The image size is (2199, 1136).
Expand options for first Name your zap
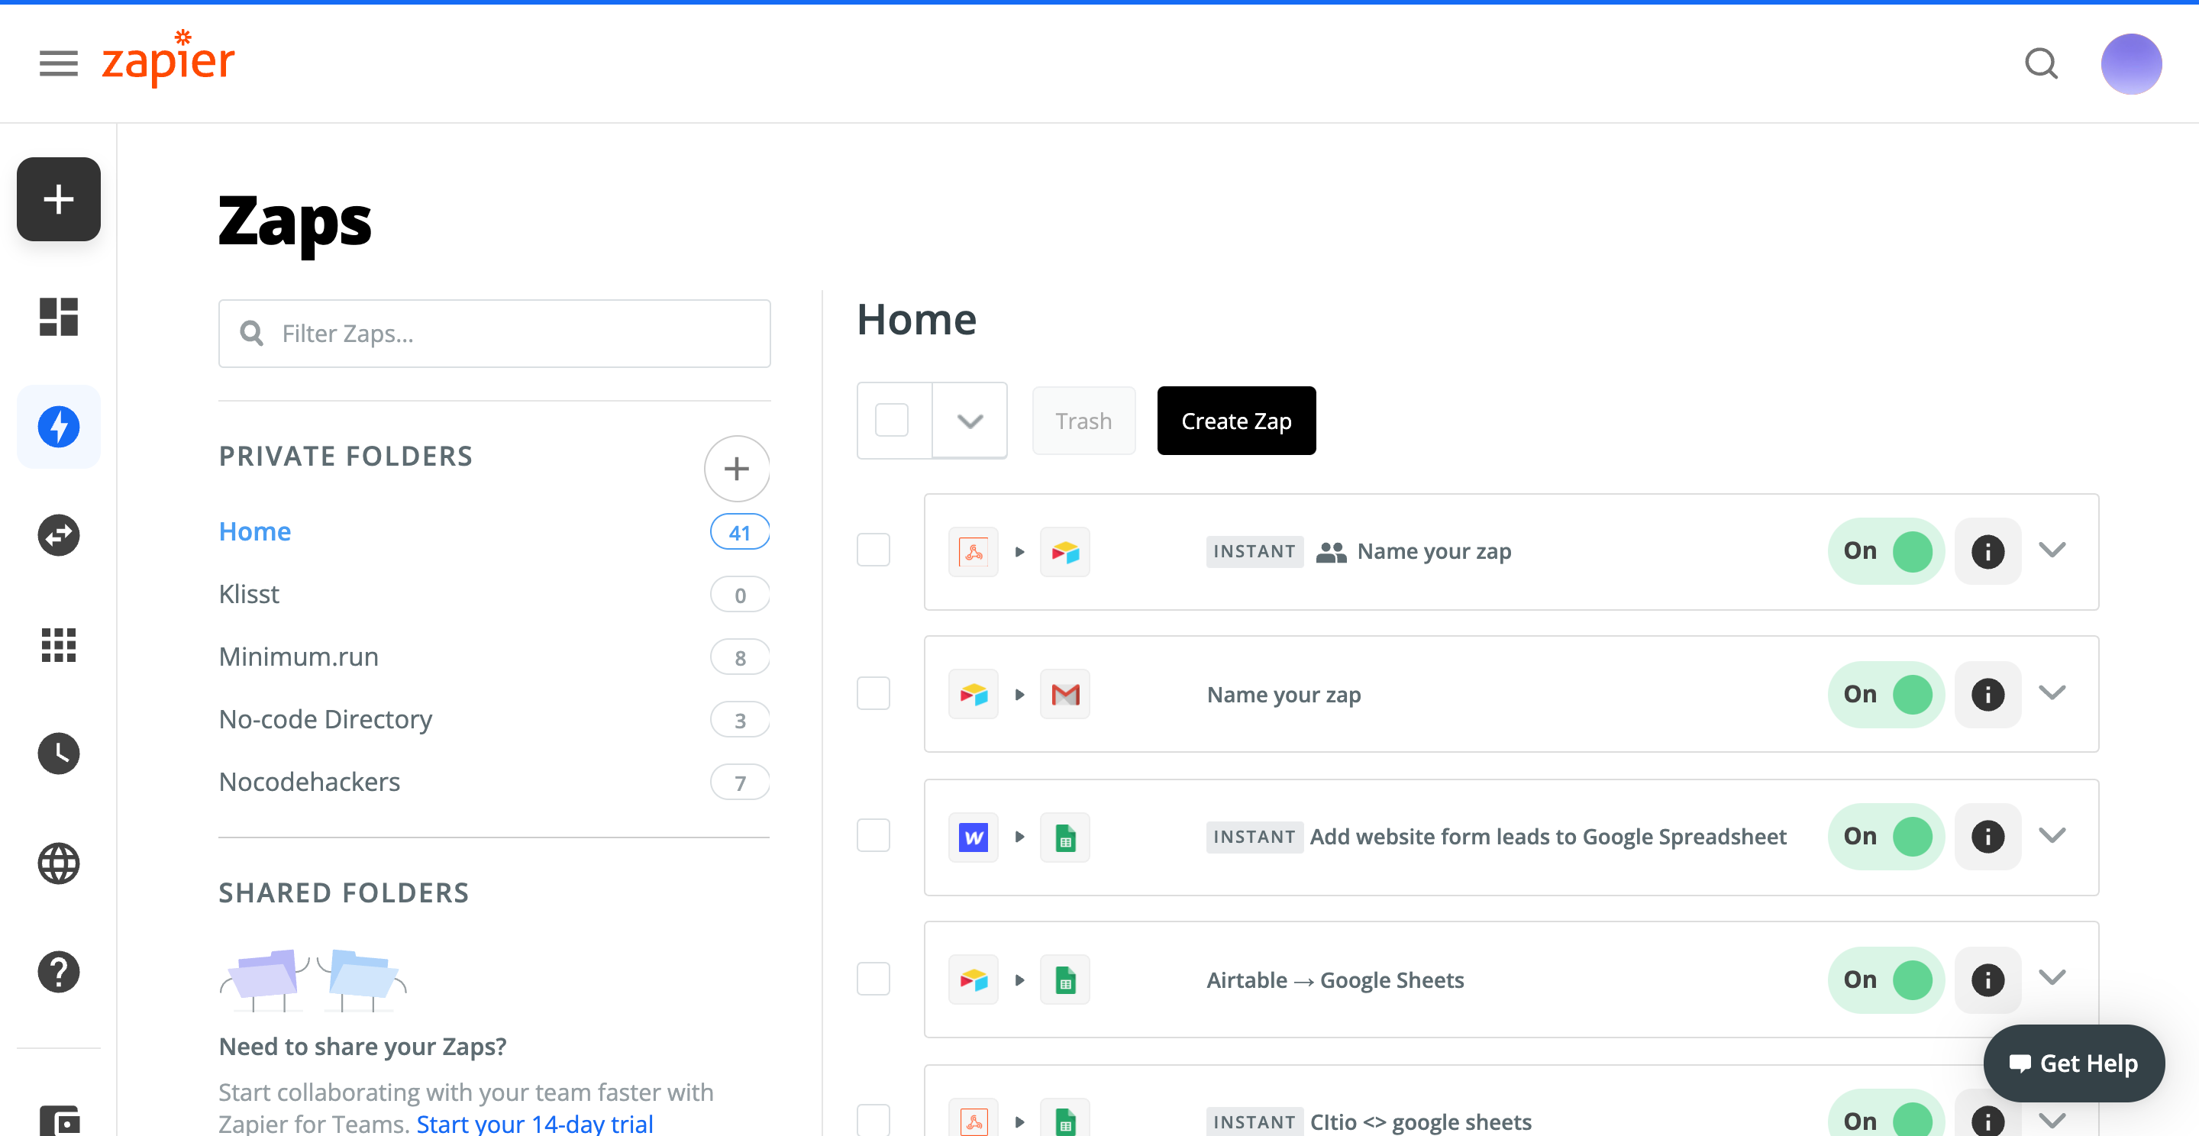coord(2052,550)
